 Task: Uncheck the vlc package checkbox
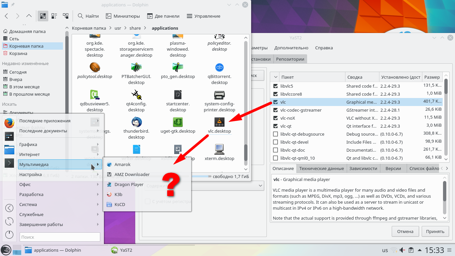(275, 102)
